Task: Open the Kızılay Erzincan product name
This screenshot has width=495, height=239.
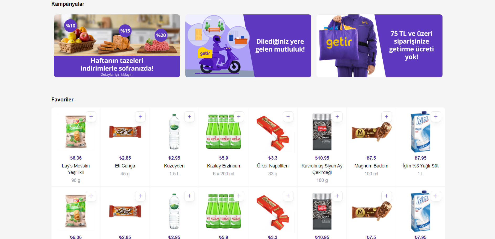Action: pyautogui.click(x=224, y=166)
